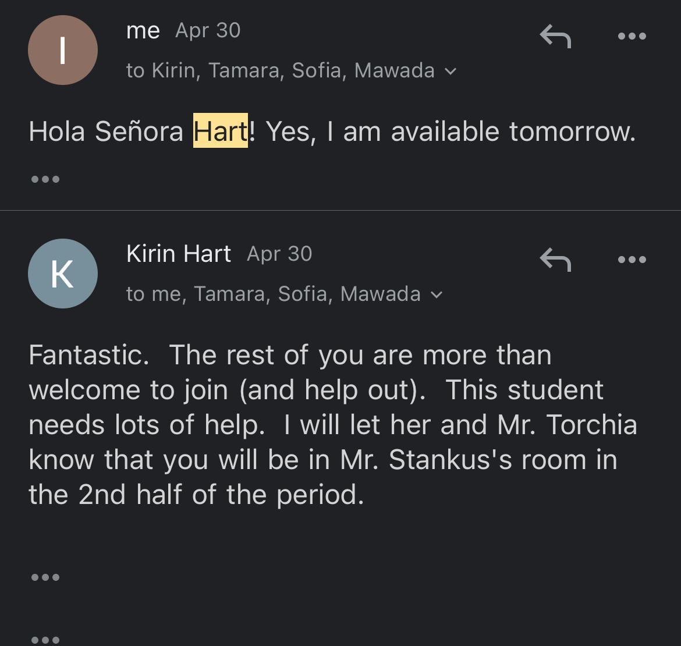
Task: Tap the "Yes, I am available tomorrow" text
Action: point(451,132)
